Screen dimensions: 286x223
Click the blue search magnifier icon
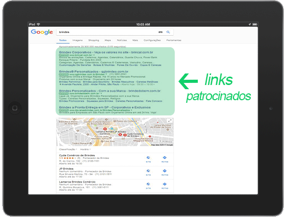[168, 32]
